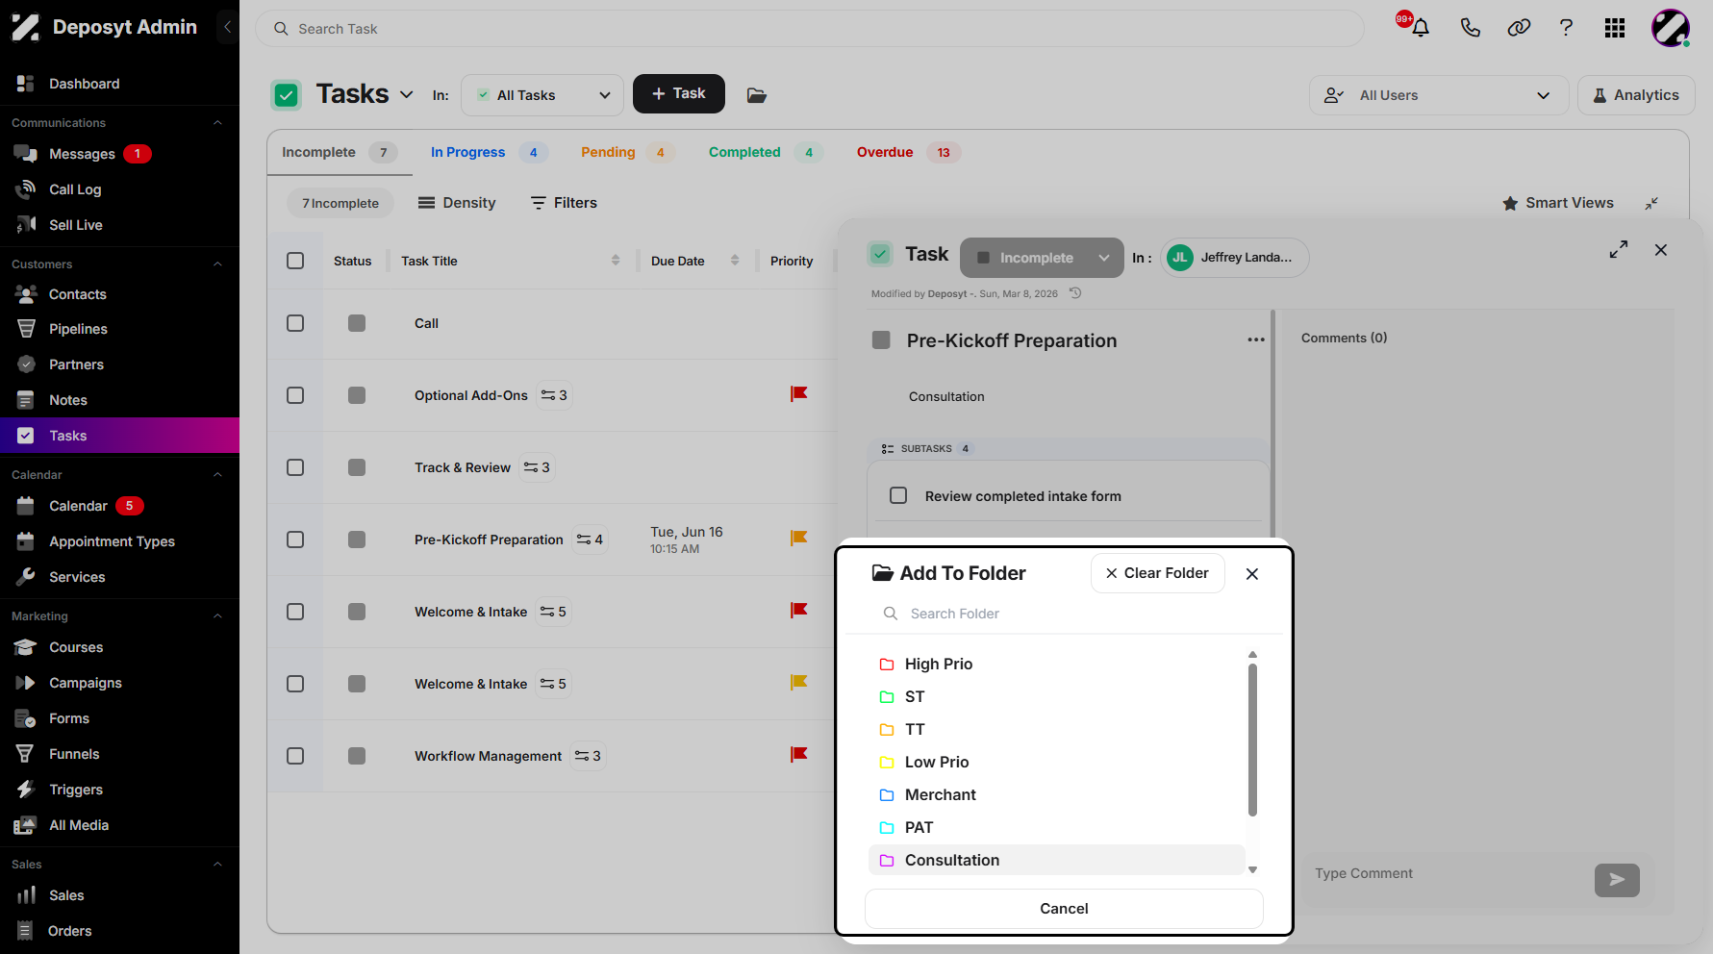Open the All Tasks dropdown
The image size is (1713, 954).
pos(542,95)
